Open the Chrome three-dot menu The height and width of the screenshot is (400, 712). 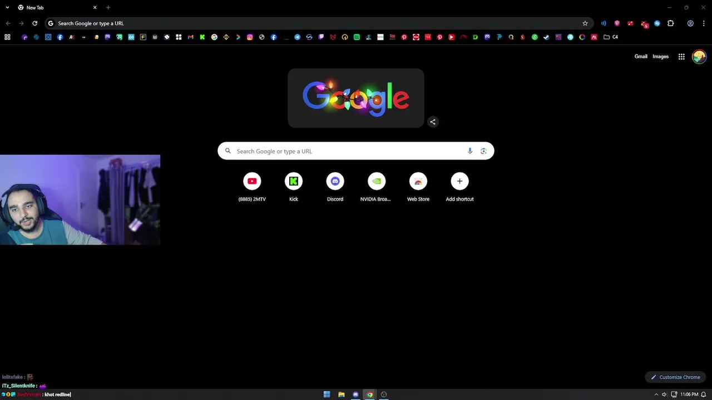click(x=704, y=23)
